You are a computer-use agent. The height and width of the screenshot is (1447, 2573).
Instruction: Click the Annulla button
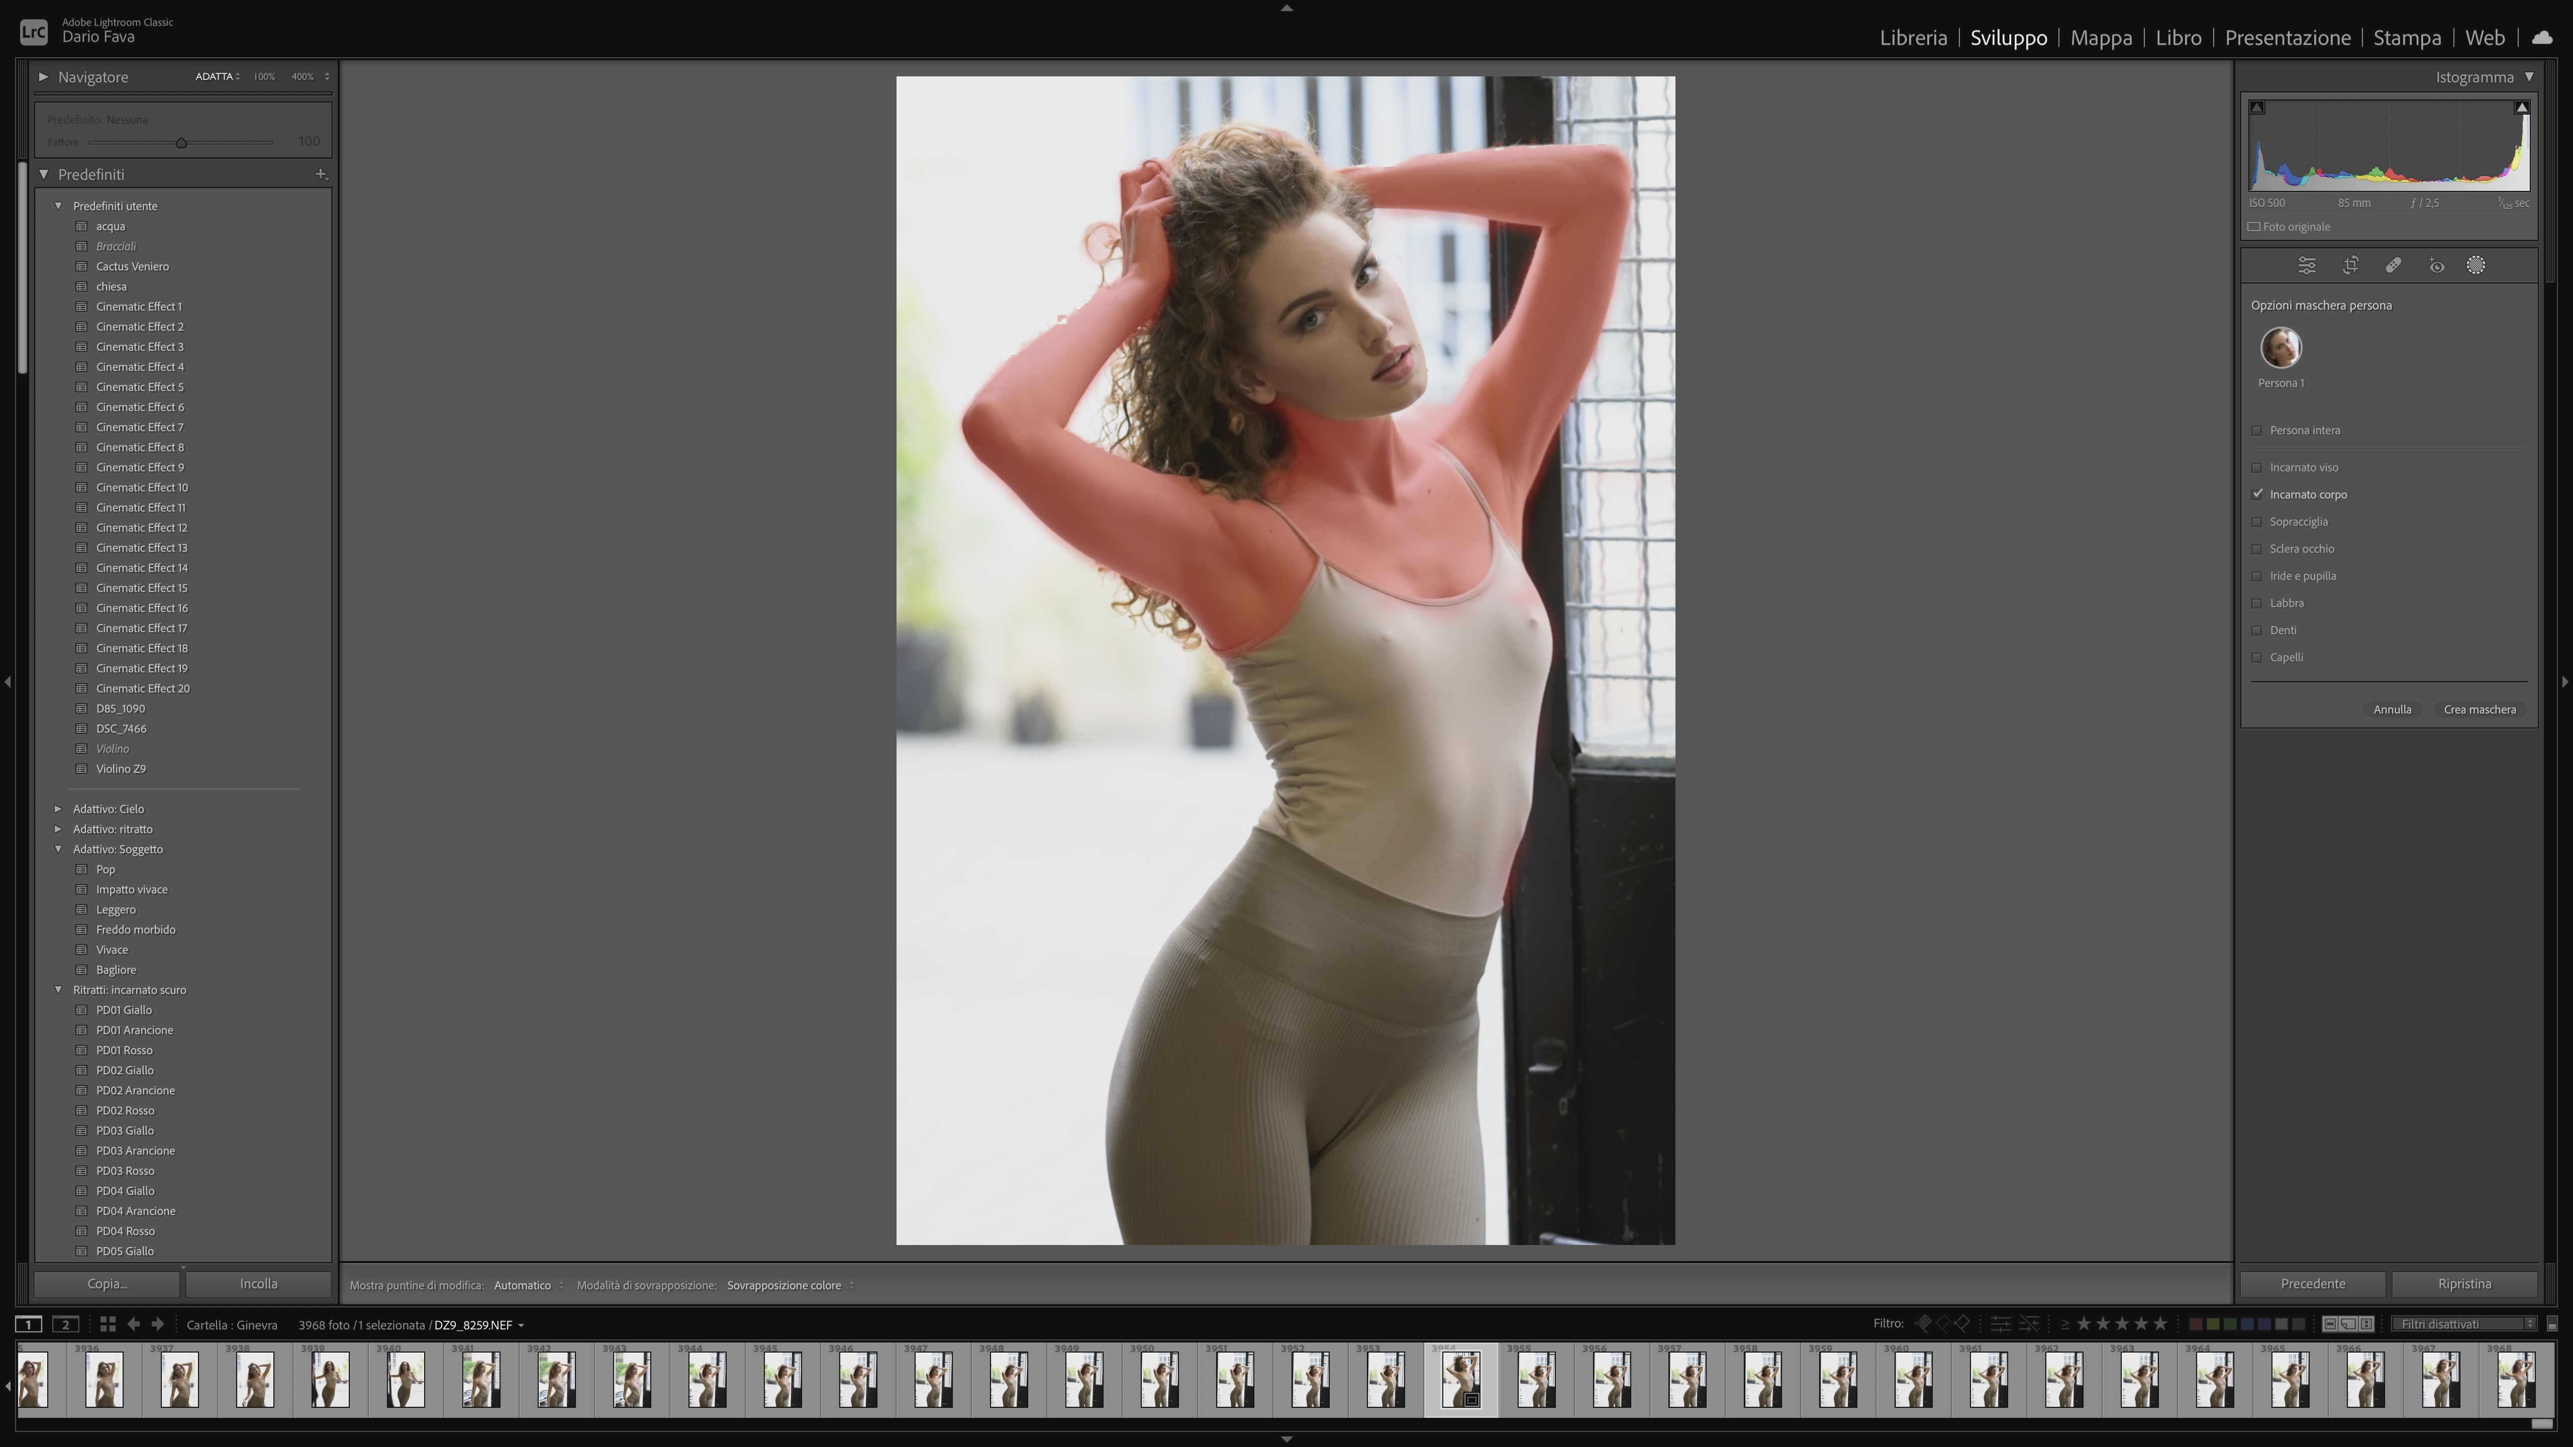pyautogui.click(x=2391, y=709)
